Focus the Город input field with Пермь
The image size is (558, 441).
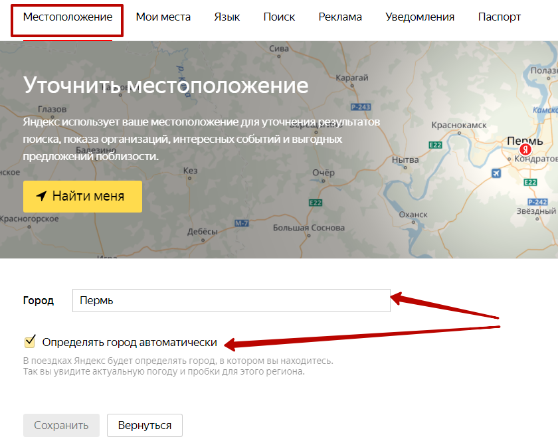pyautogui.click(x=231, y=300)
